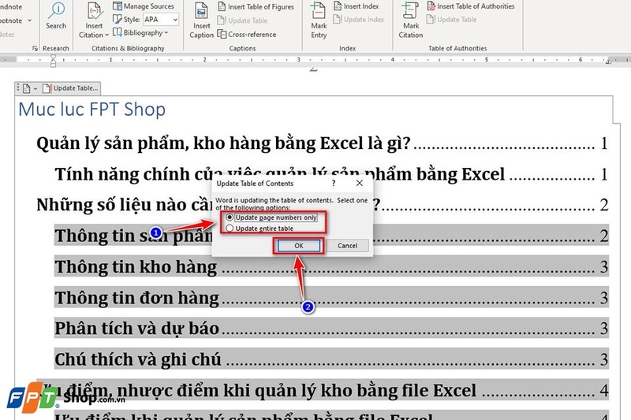Open the table of contents options dropdown arrow
The width and height of the screenshot is (631, 420).
(x=35, y=88)
